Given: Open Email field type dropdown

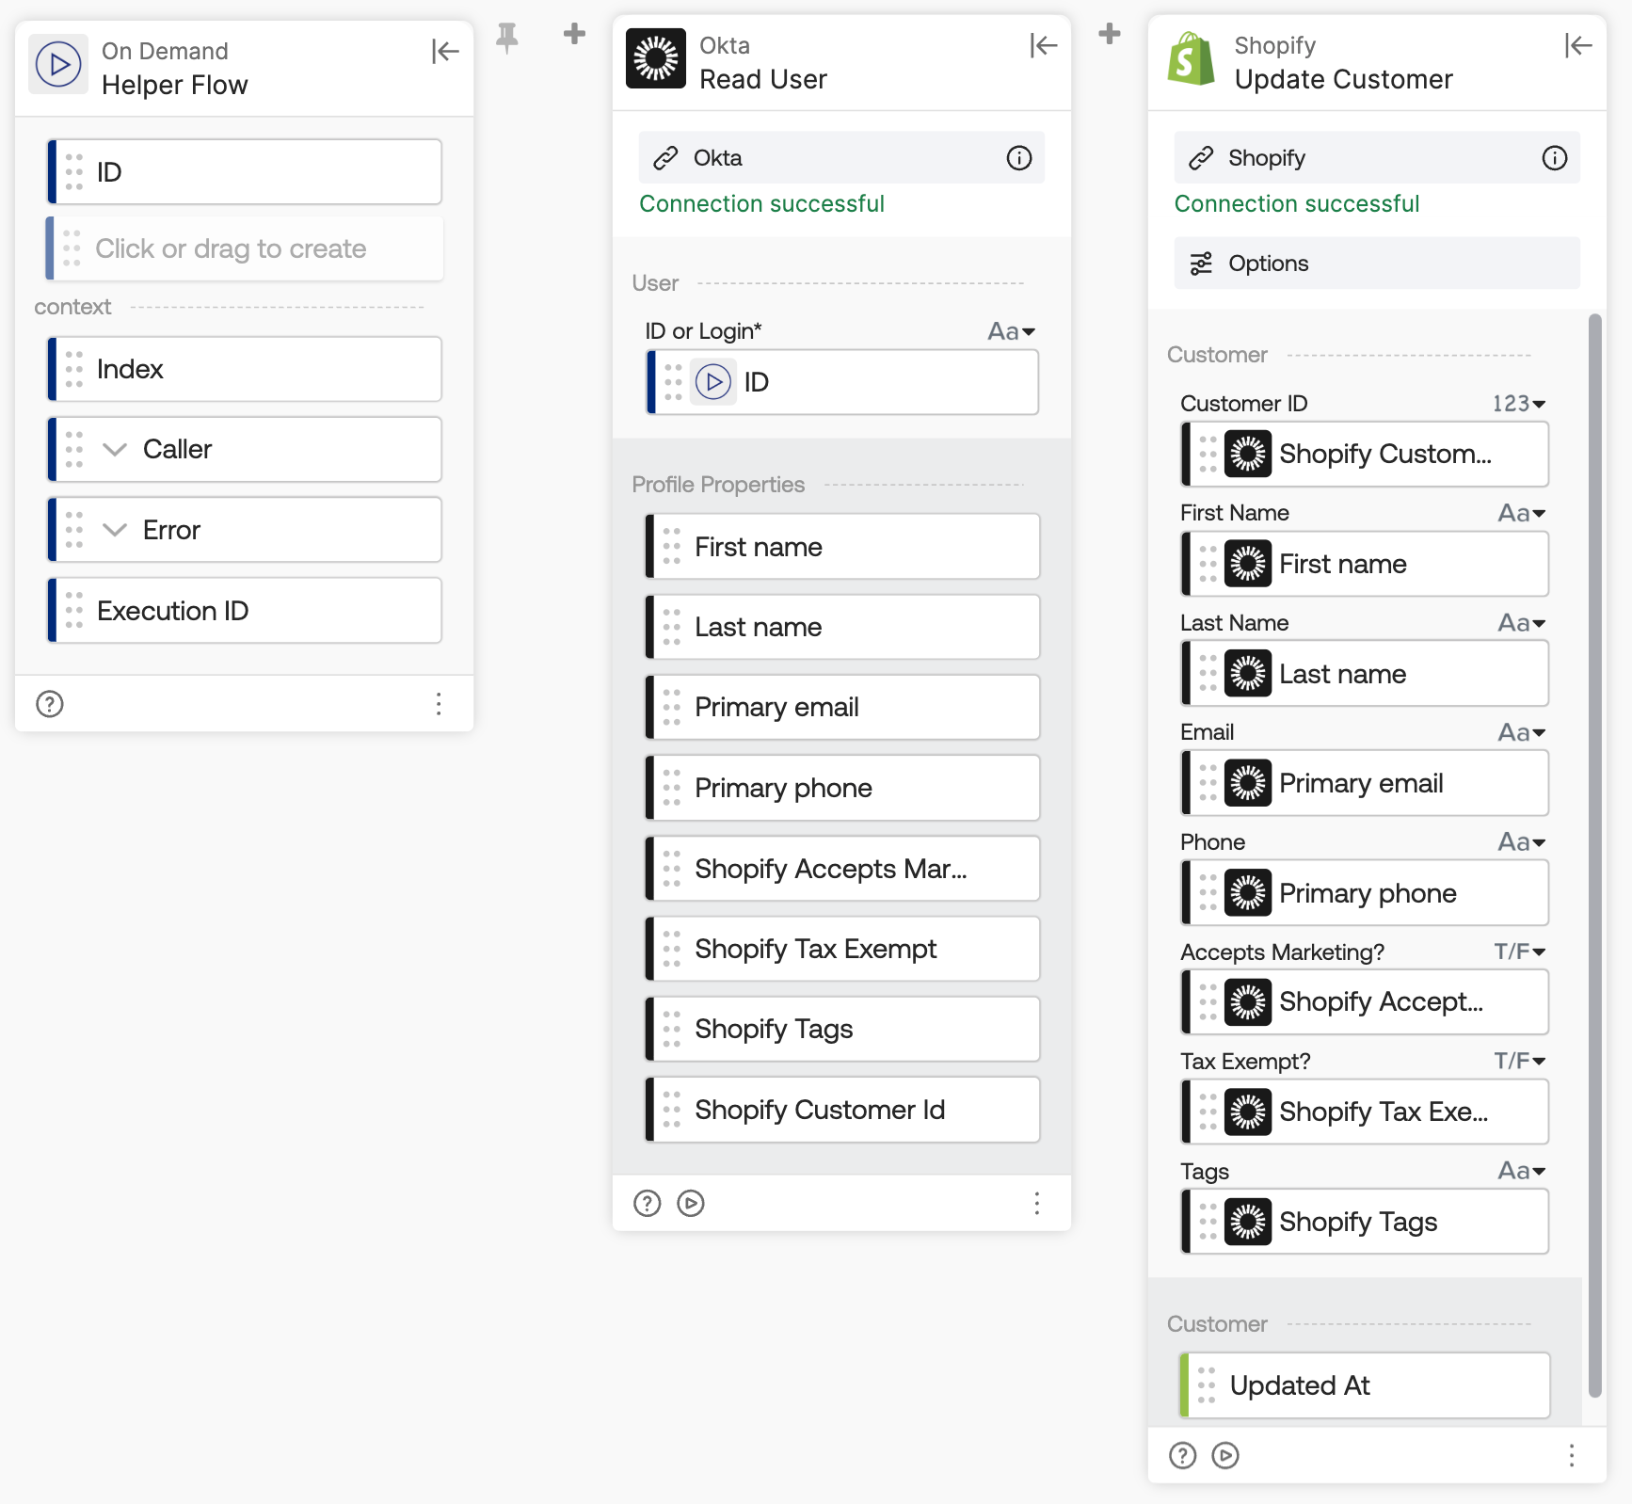Looking at the screenshot, I should [1522, 733].
